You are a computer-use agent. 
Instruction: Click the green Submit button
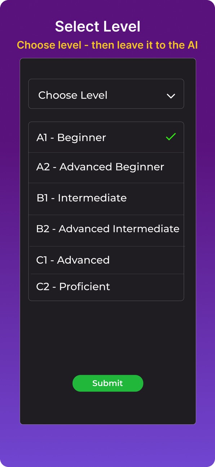click(108, 383)
